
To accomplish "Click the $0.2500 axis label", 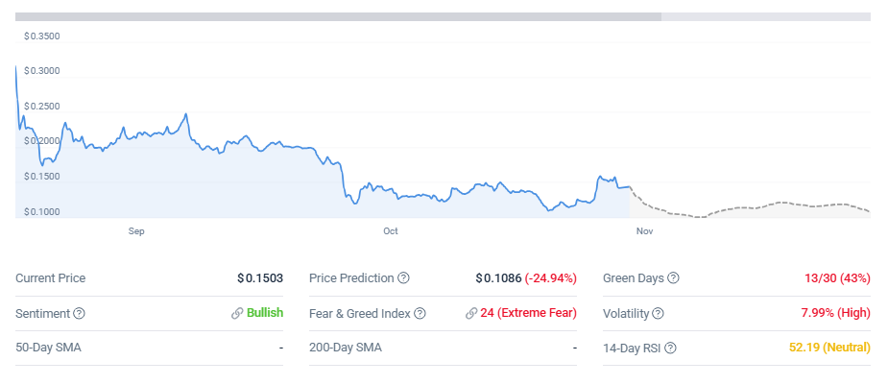I will tap(42, 106).
